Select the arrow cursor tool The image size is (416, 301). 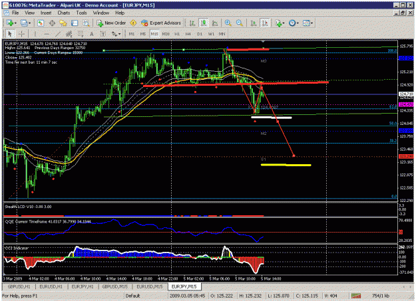10,34
